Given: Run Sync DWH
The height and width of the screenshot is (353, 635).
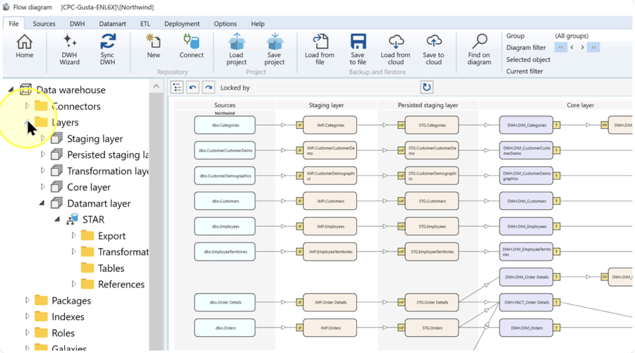Looking at the screenshot, I should click(x=107, y=49).
